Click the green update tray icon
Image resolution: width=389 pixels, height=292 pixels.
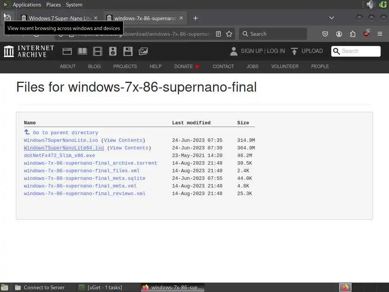[x=383, y=5]
